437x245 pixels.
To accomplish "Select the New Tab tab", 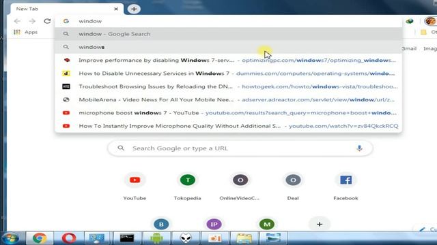I will pos(67,9).
